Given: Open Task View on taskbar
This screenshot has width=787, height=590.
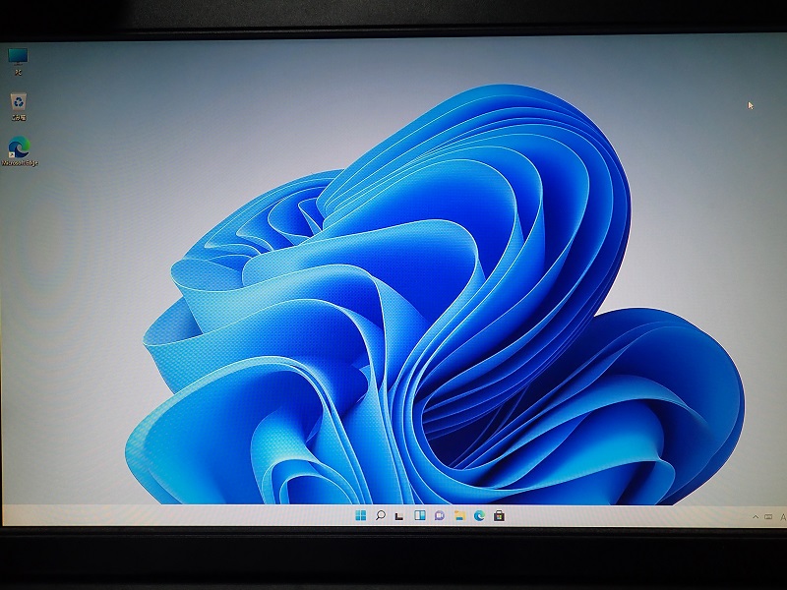Looking at the screenshot, I should (399, 515).
